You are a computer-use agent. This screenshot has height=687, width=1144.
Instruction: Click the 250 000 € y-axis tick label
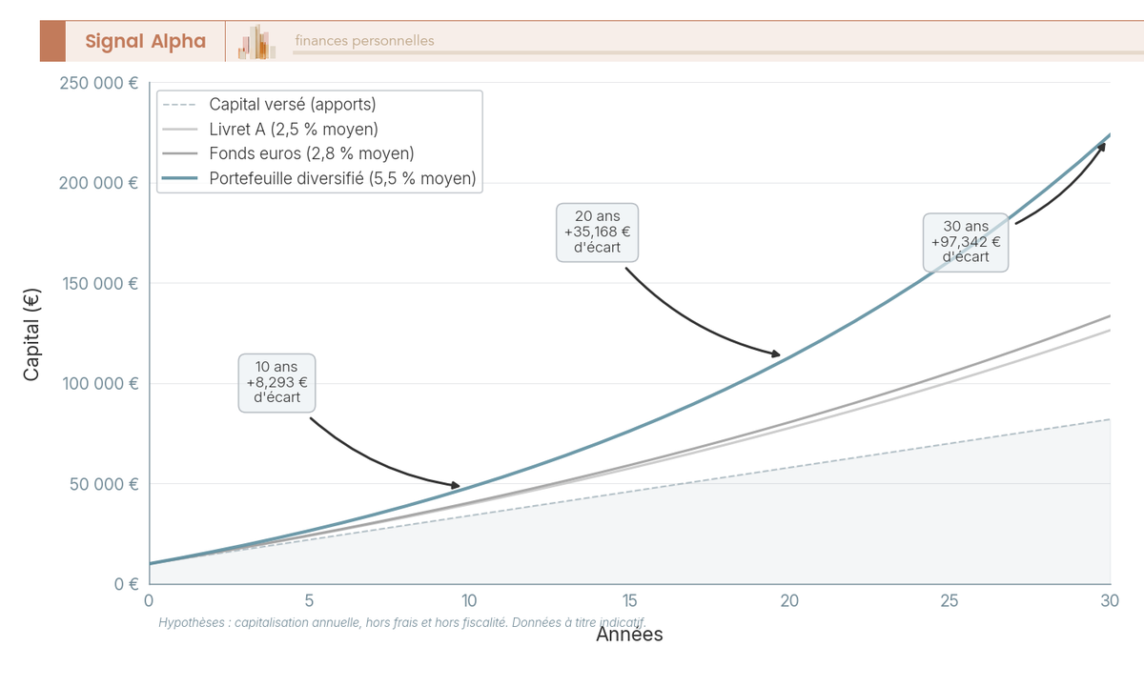[x=99, y=83]
